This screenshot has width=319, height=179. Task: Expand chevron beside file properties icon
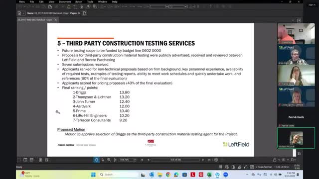point(23,13)
